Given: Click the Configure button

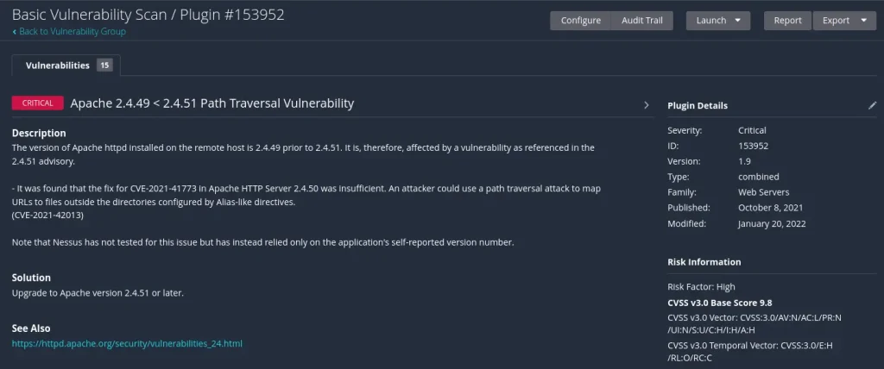Looking at the screenshot, I should [580, 21].
